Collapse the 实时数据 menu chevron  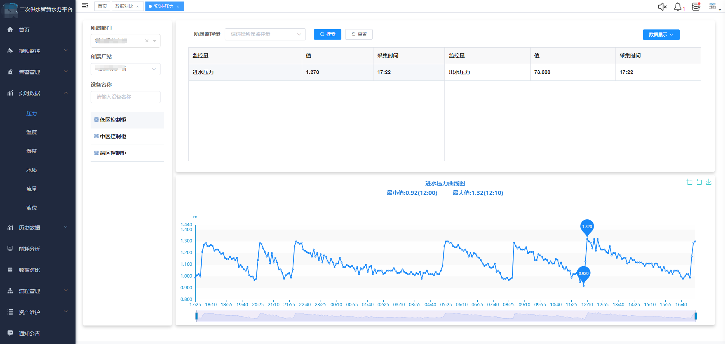click(x=66, y=93)
